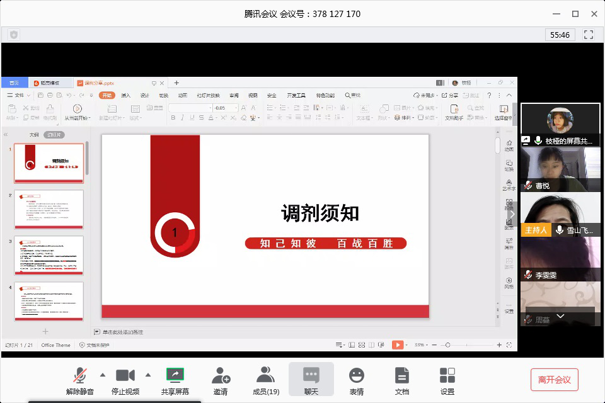Click the 55:46 meeting timer
605x403 pixels.
click(560, 35)
